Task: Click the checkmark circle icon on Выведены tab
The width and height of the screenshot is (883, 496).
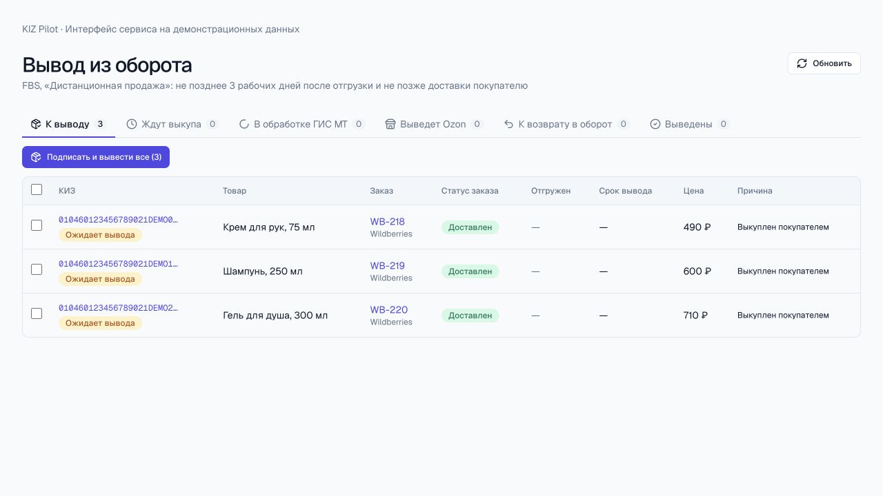Action: 655,124
